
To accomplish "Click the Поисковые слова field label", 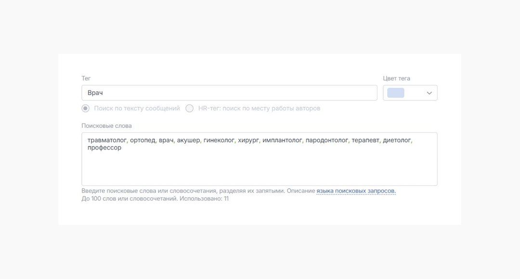I will coord(106,126).
